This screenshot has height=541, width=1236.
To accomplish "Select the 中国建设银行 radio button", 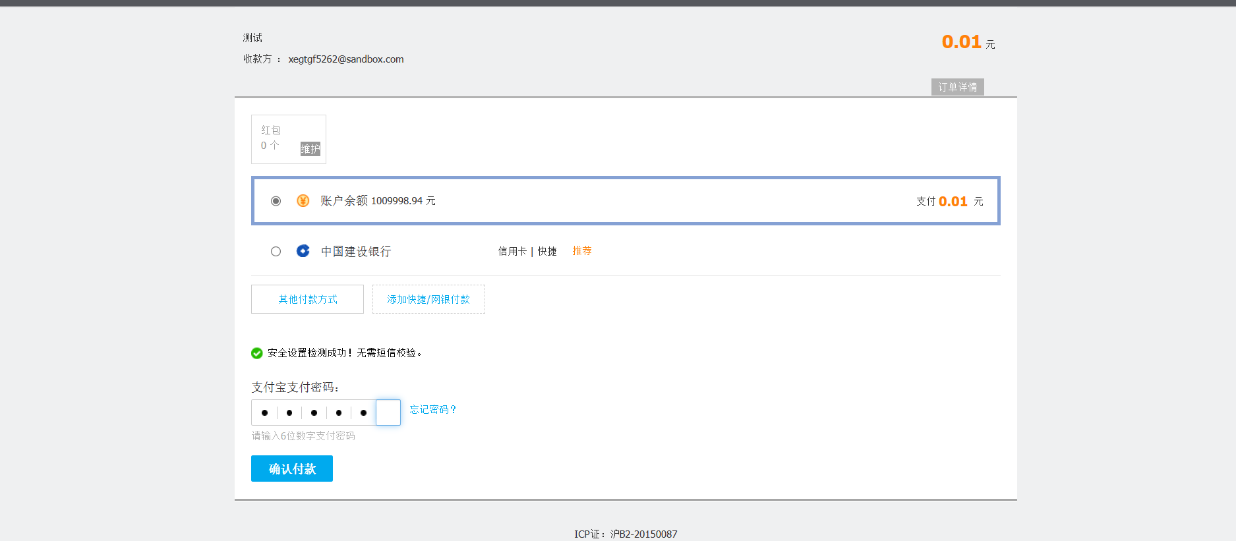I will tap(276, 251).
